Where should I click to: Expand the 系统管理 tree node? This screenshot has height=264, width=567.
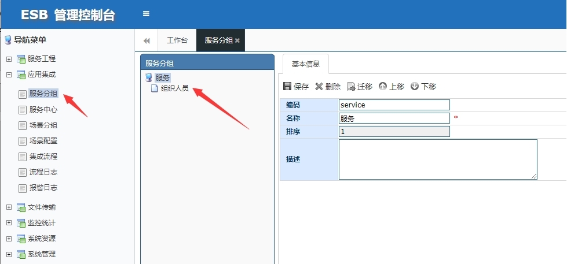click(x=9, y=254)
